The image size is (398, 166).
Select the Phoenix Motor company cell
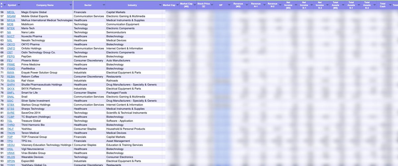[x=46, y=60]
